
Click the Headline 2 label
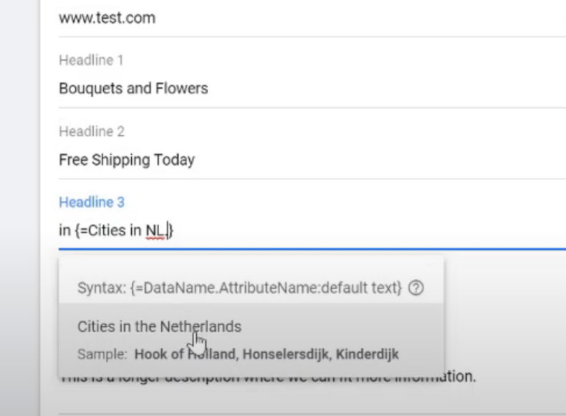[91, 132]
